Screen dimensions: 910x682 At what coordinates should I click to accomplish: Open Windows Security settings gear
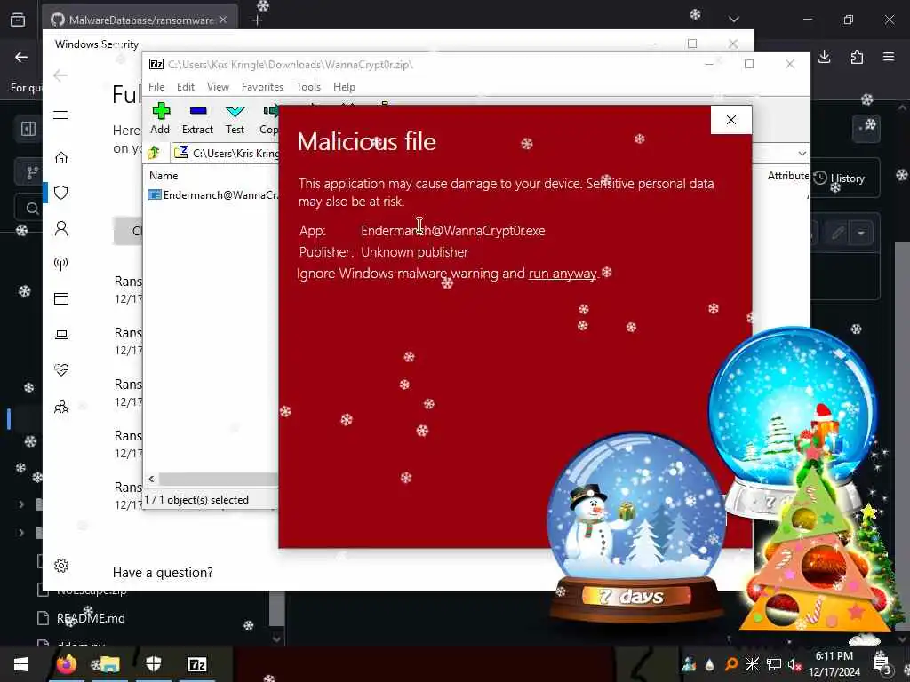pos(61,566)
